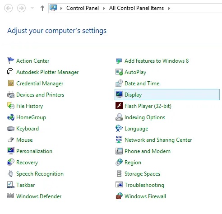
Task: Open the Recovery text link
Action: (27, 163)
